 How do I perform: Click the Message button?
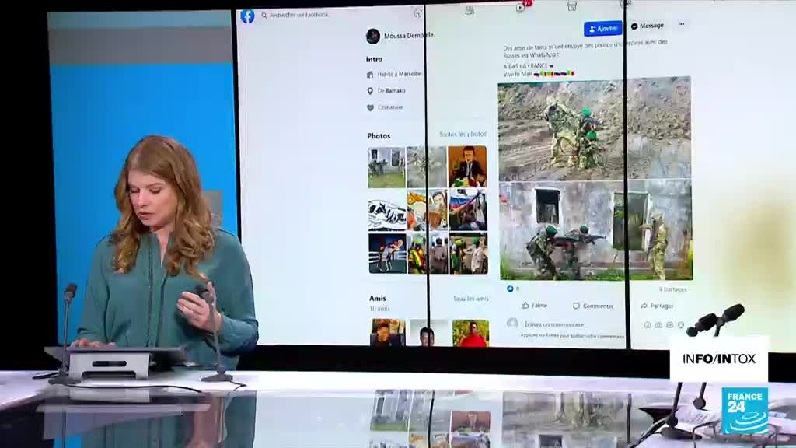coord(648,26)
